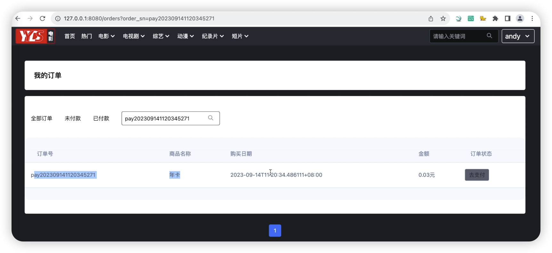This screenshot has height=253, width=552.
Task: Expand the 电影 menu
Action: [106, 36]
